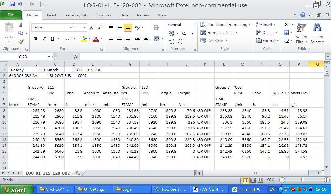Cut selection with scissors icon

(x=21, y=25)
